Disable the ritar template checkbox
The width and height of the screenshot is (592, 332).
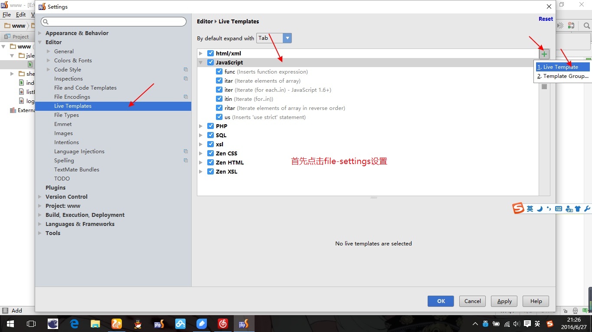(x=219, y=108)
